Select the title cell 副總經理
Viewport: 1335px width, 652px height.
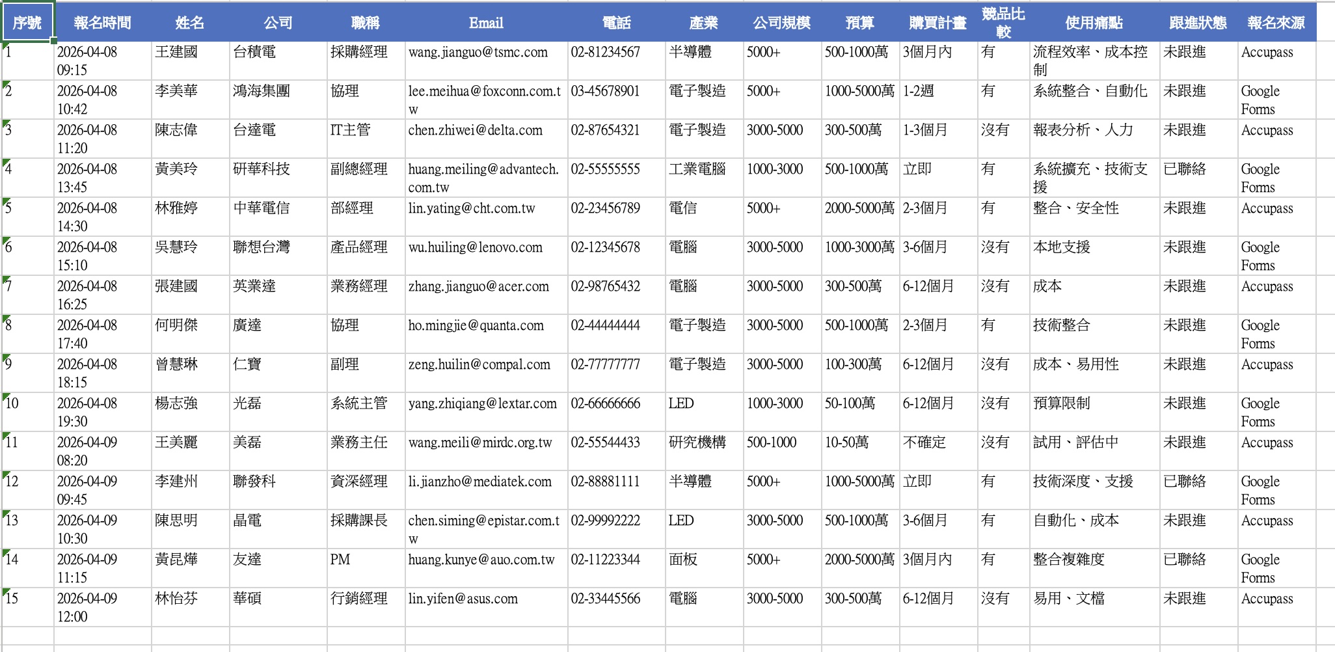coord(366,178)
